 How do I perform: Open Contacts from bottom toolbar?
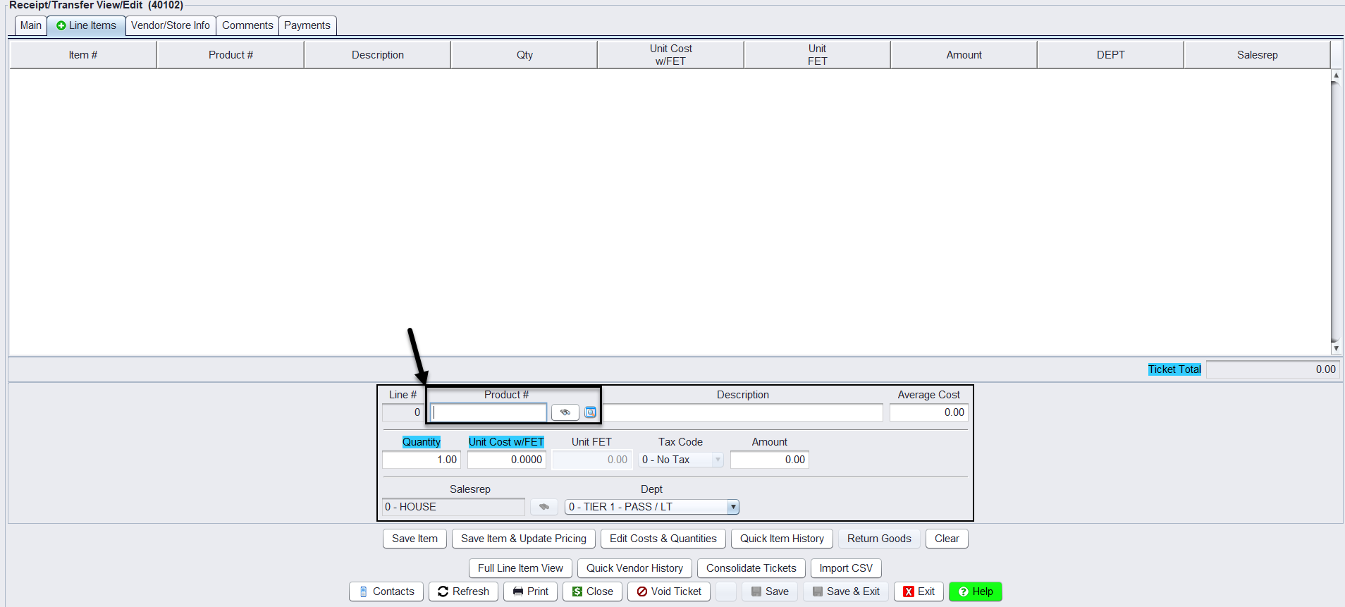click(386, 591)
